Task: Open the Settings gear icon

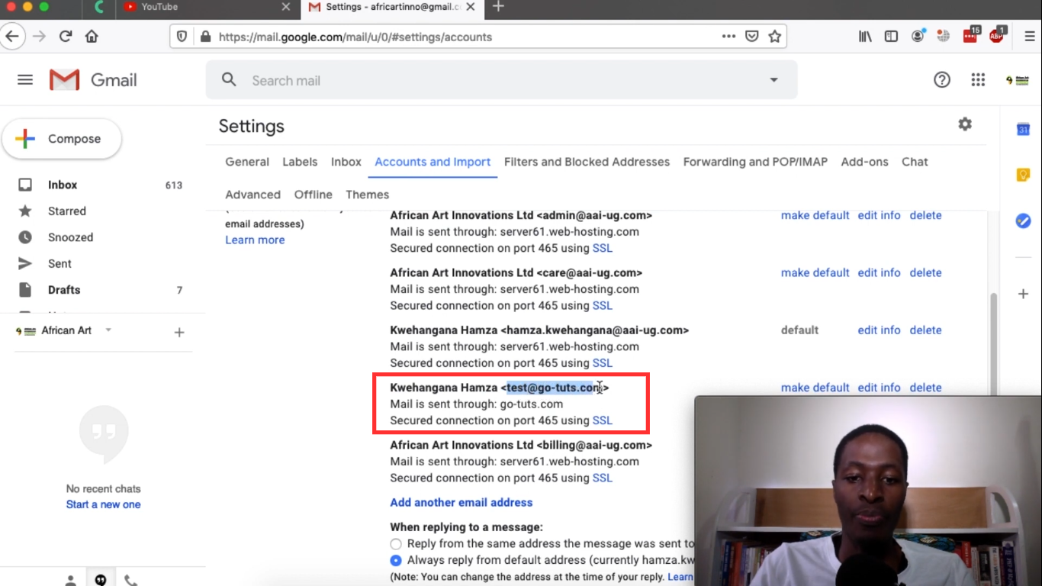Action: [965, 124]
